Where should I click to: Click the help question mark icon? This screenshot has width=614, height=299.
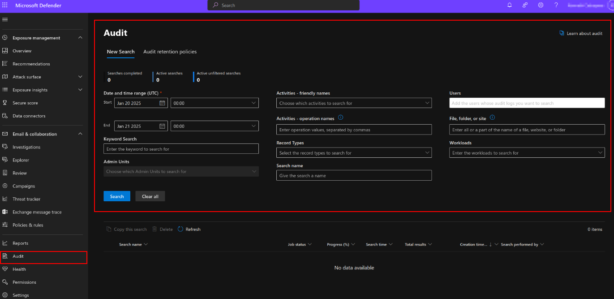(x=556, y=5)
